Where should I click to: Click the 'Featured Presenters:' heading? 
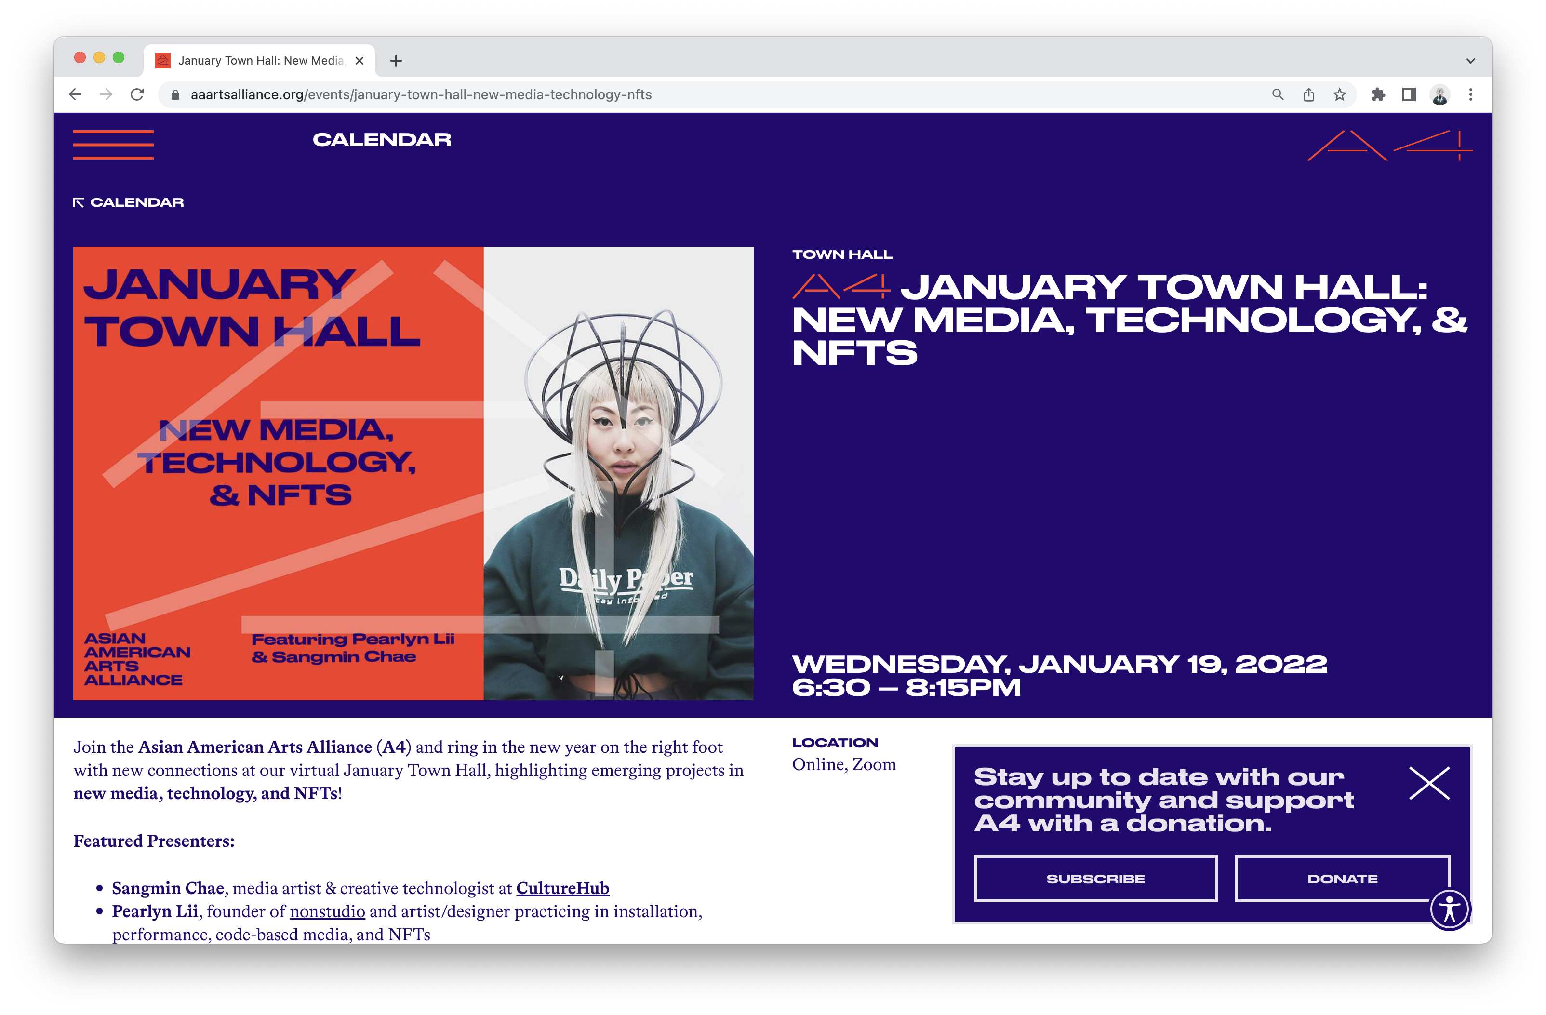[154, 841]
